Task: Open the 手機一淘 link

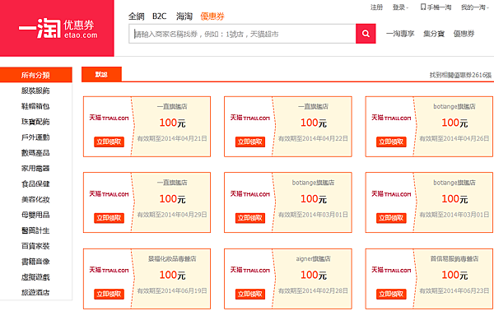Action: [x=439, y=7]
